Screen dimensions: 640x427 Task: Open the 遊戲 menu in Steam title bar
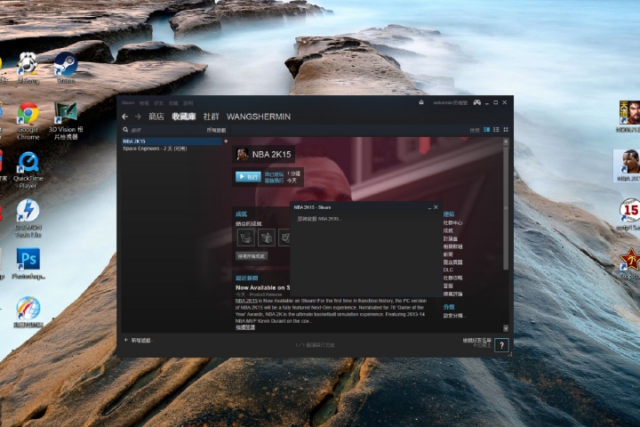(x=173, y=103)
